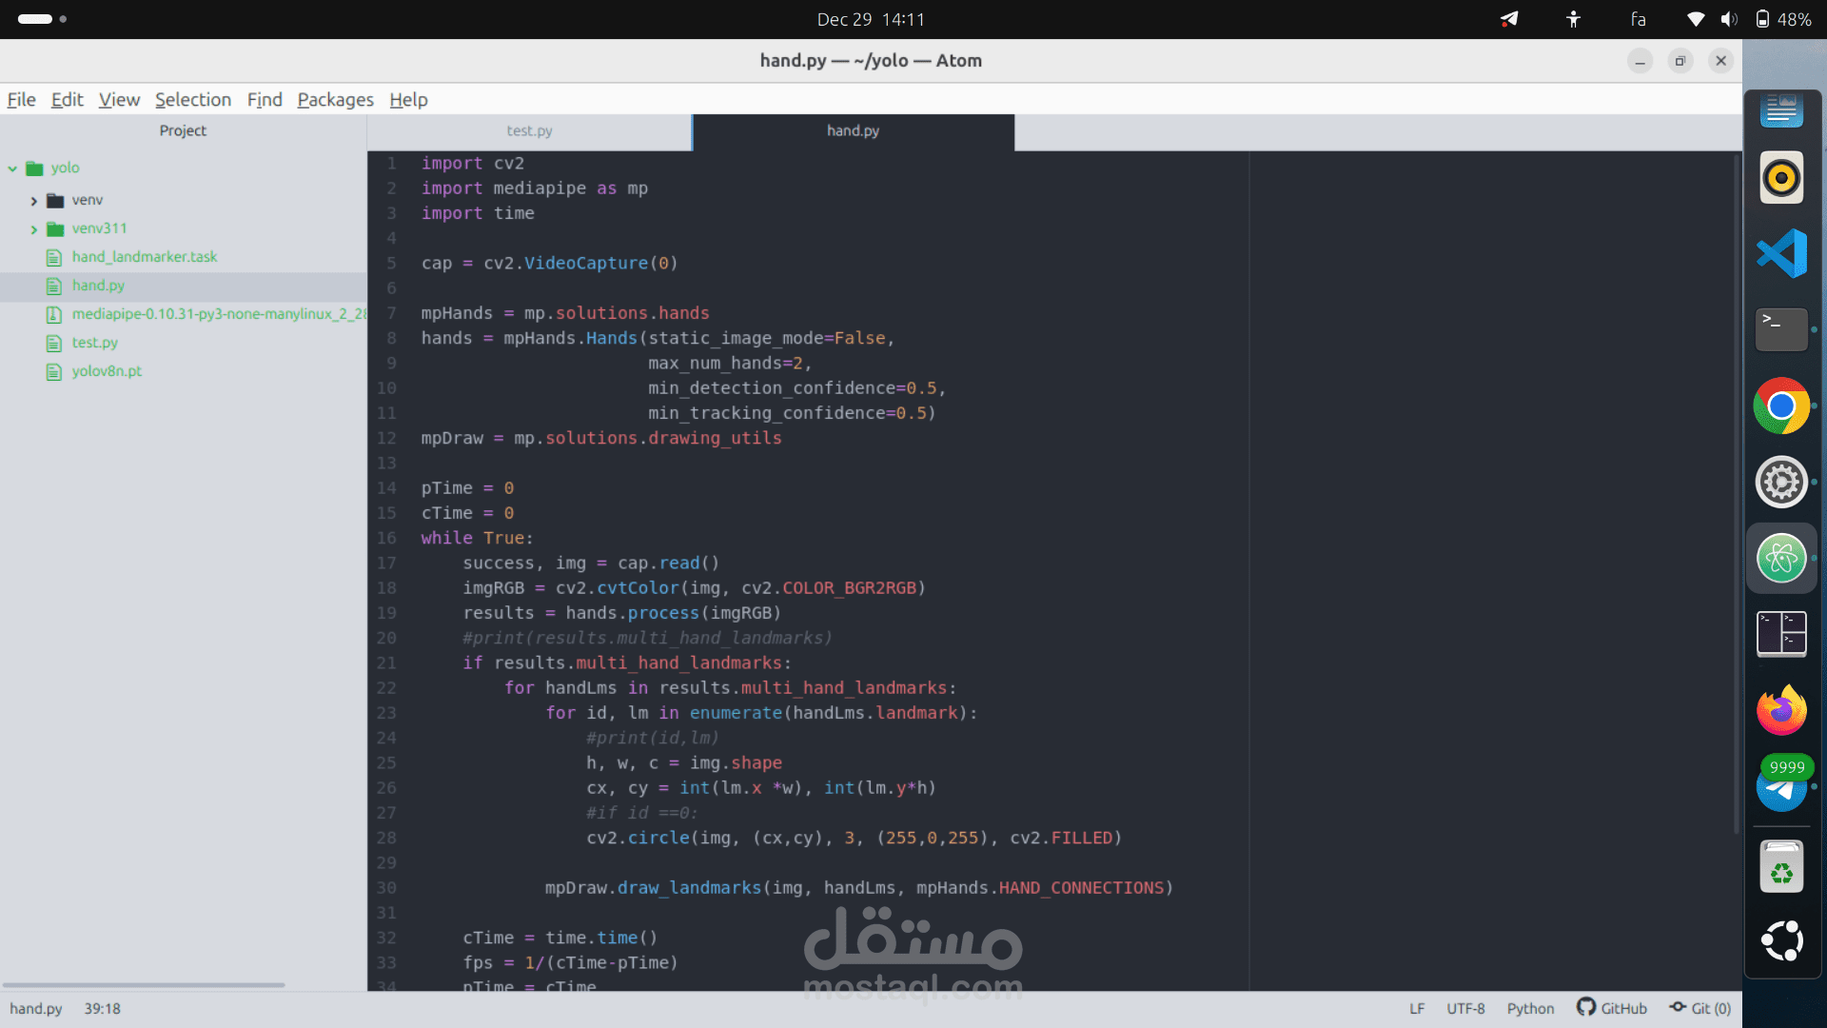
Task: Switch to the test.py tab
Action: (529, 131)
